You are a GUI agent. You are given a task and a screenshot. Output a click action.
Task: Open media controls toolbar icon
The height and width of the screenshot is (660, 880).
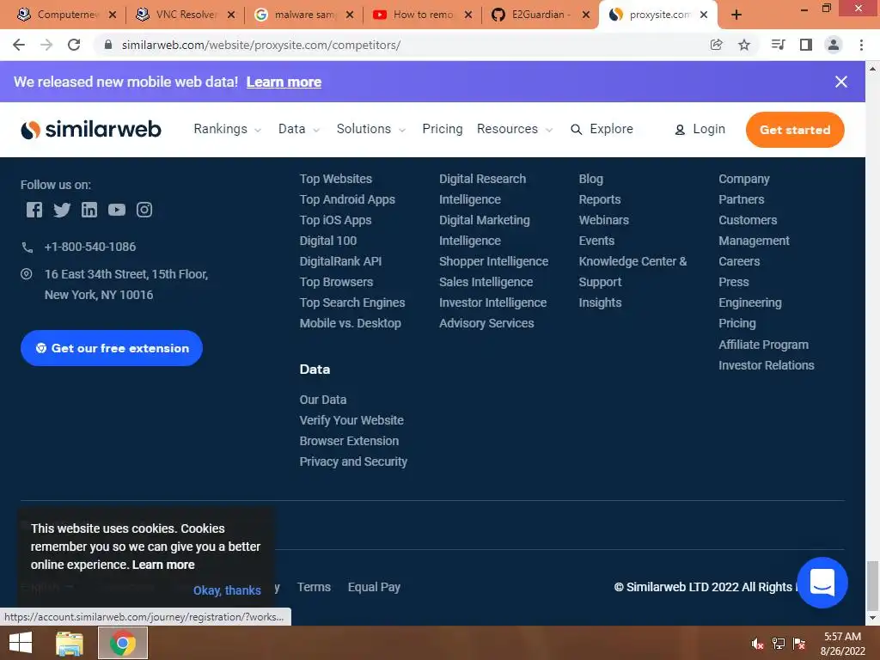click(x=778, y=45)
